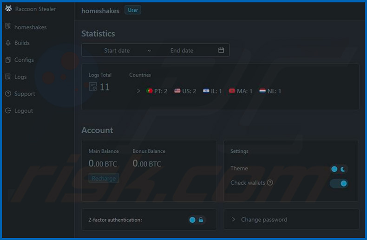Viewport: 367px width, 240px height.
Task: Expand the countries list chevron
Action: pyautogui.click(x=138, y=91)
